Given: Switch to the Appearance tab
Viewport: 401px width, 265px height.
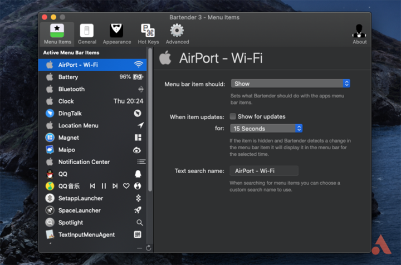Looking at the screenshot, I should coord(116,34).
